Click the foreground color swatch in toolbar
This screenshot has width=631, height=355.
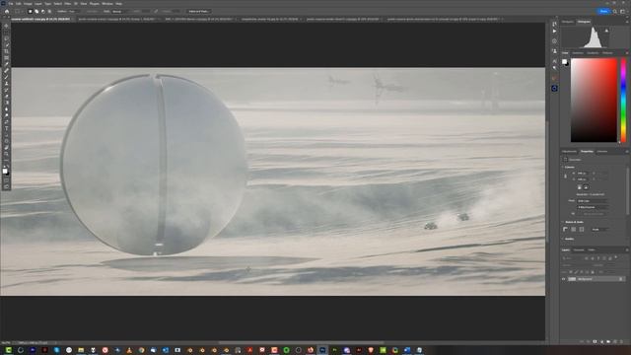point(5,171)
